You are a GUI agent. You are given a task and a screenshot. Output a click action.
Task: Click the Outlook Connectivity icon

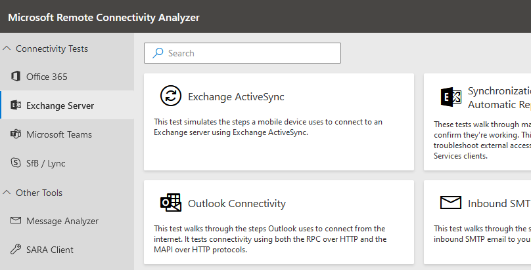pos(171,202)
